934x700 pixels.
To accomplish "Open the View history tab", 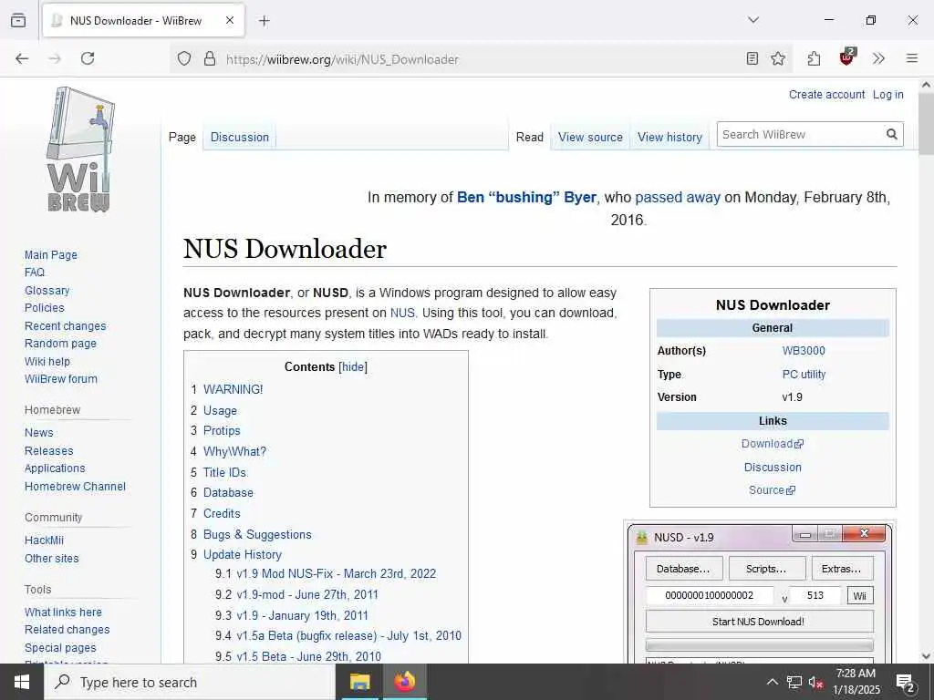I will 670,137.
